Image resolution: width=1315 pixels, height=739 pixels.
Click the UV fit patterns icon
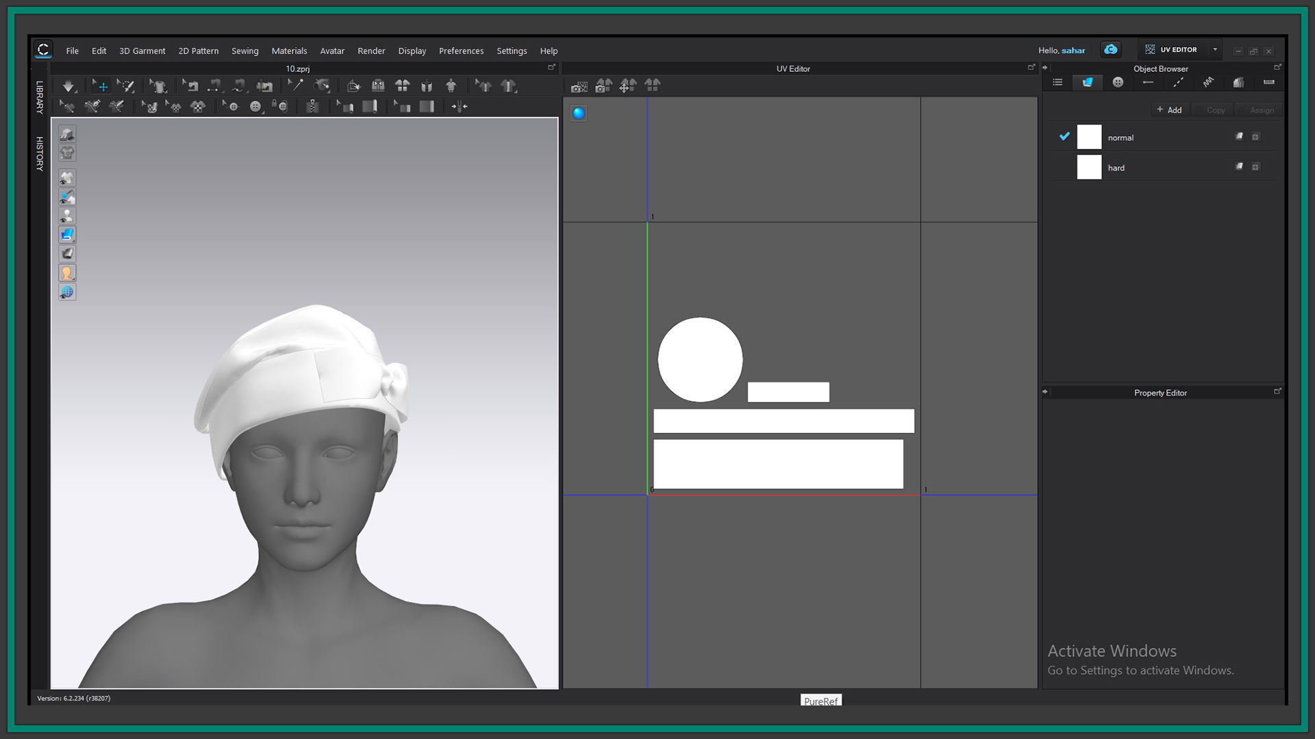point(653,86)
